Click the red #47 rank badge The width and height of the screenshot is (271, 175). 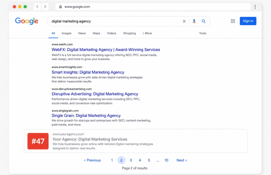(x=38, y=141)
